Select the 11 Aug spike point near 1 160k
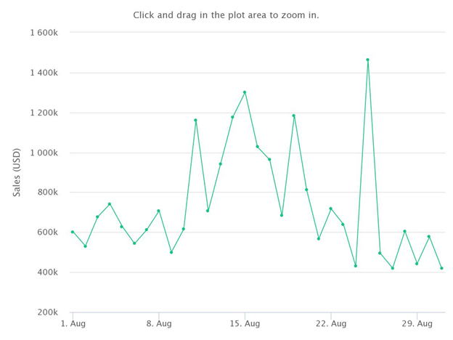Image resolution: width=453 pixels, height=340 pixels. [195, 120]
